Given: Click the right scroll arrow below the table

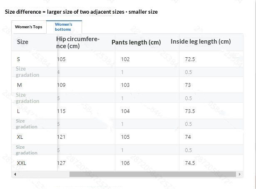Looking at the screenshot, I should point(240,174).
